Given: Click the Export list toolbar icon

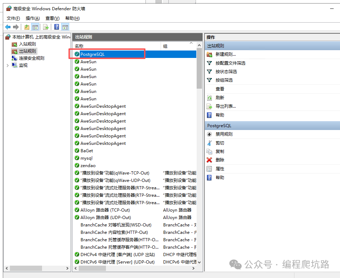Looking at the screenshot, I should [x=46, y=27].
